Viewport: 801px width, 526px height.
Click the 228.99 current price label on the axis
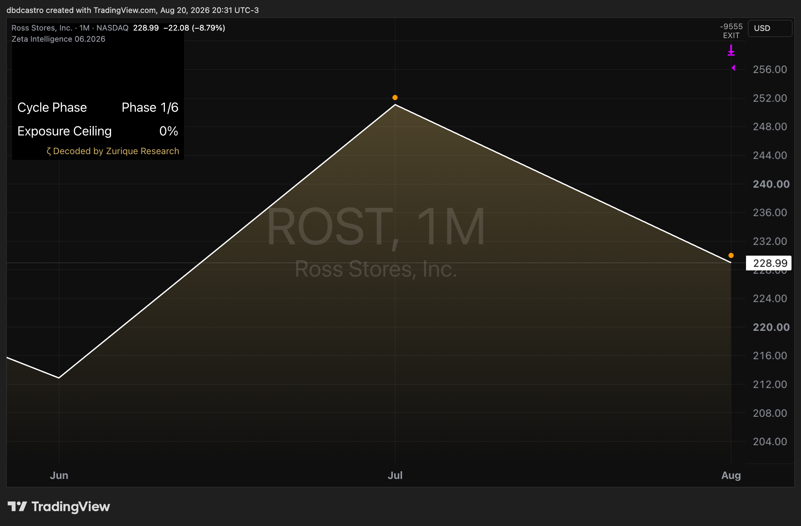click(x=769, y=263)
